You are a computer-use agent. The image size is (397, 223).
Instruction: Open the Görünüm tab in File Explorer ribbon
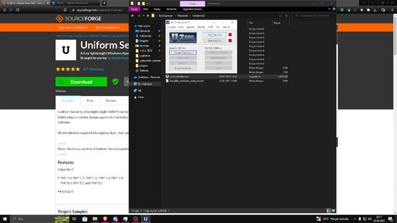click(171, 9)
